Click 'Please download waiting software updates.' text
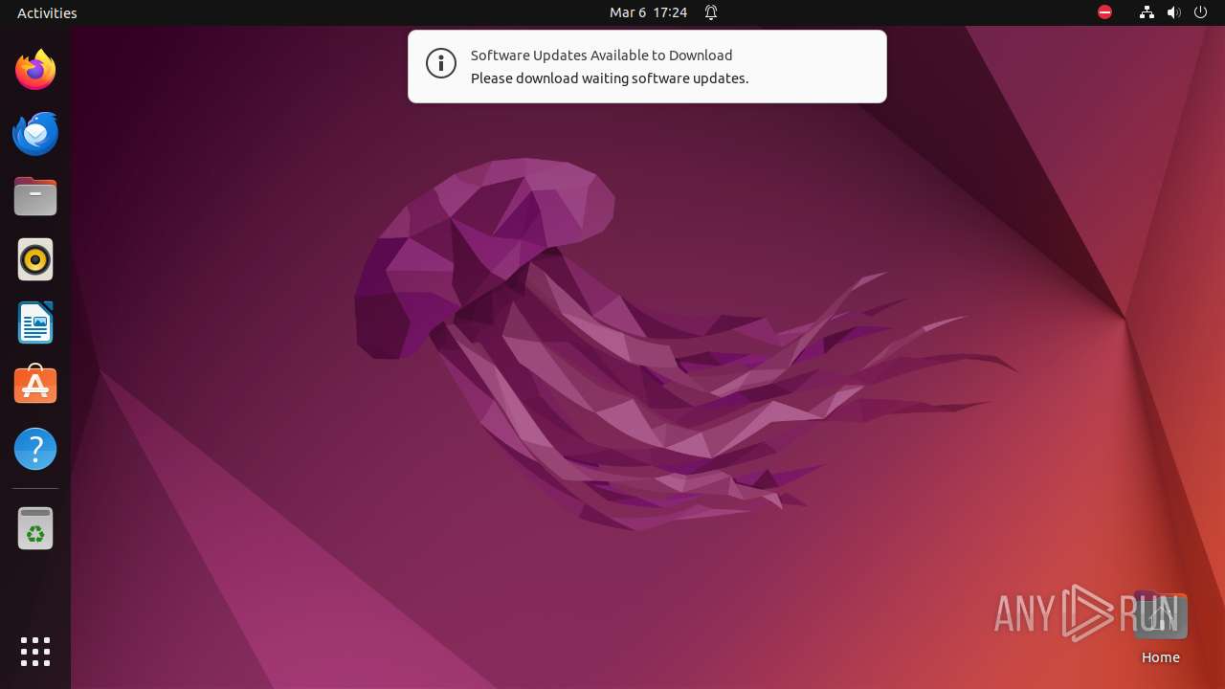The height and width of the screenshot is (689, 1225). coord(610,78)
